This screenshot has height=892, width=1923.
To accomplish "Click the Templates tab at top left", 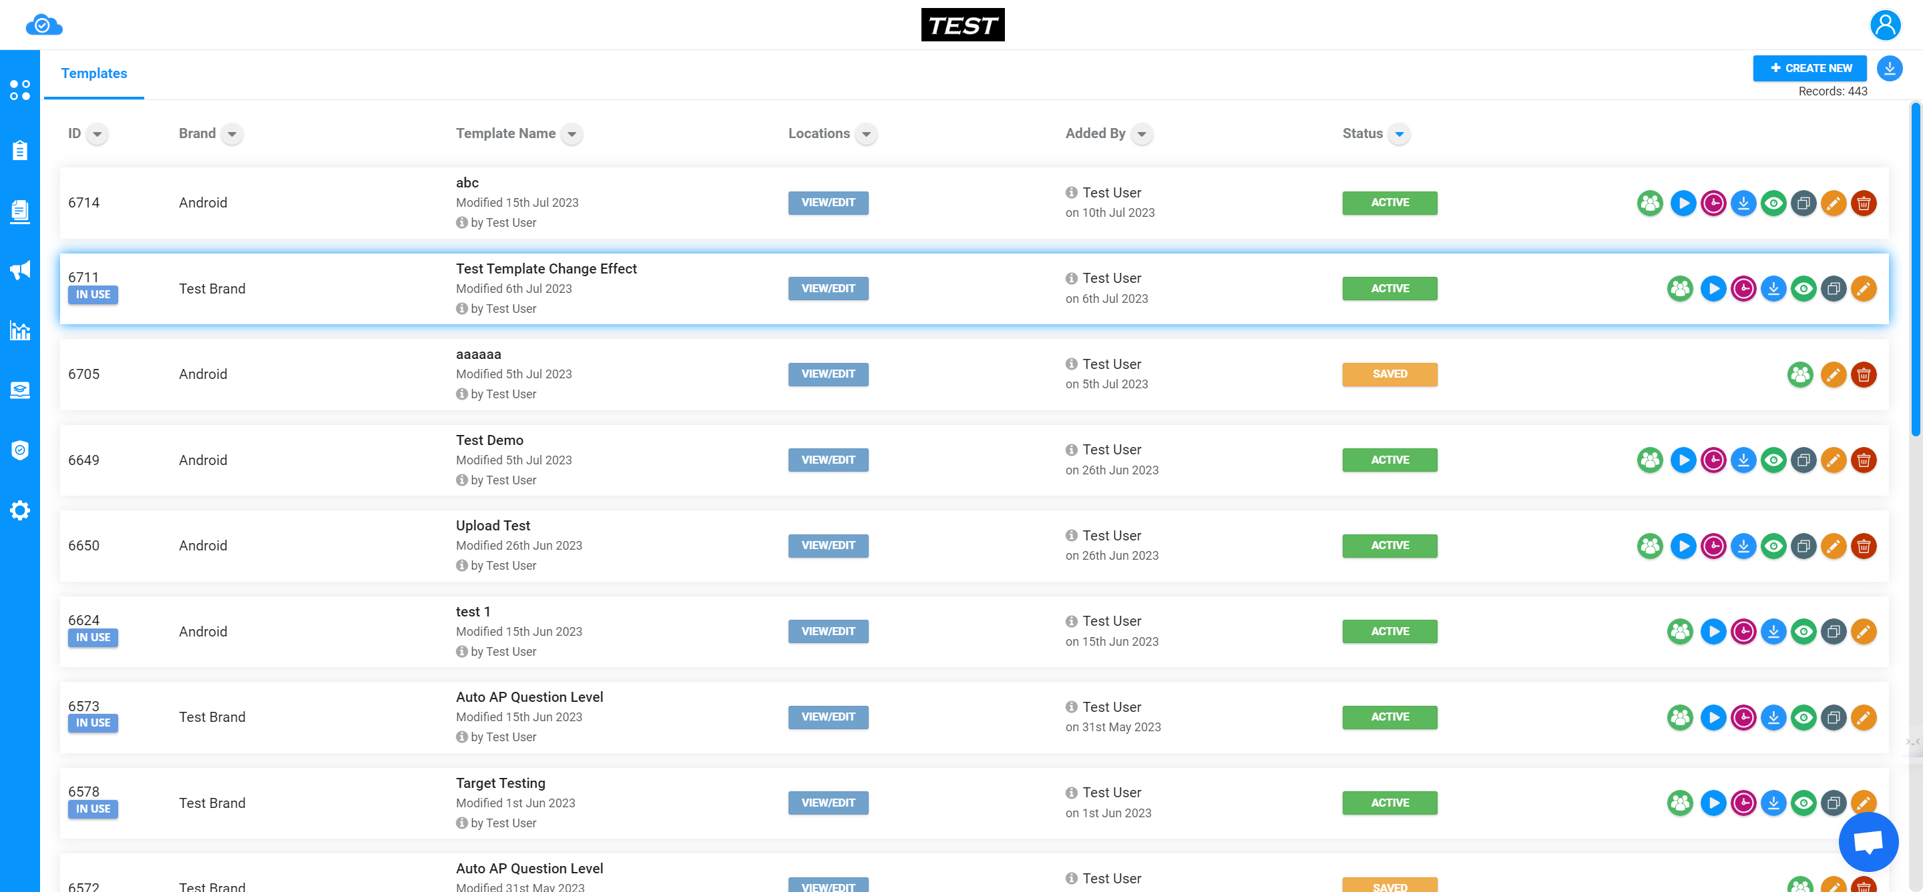I will pyautogui.click(x=94, y=73).
